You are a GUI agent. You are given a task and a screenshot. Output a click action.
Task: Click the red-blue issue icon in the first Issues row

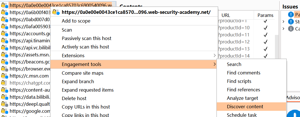click(x=291, y=14)
